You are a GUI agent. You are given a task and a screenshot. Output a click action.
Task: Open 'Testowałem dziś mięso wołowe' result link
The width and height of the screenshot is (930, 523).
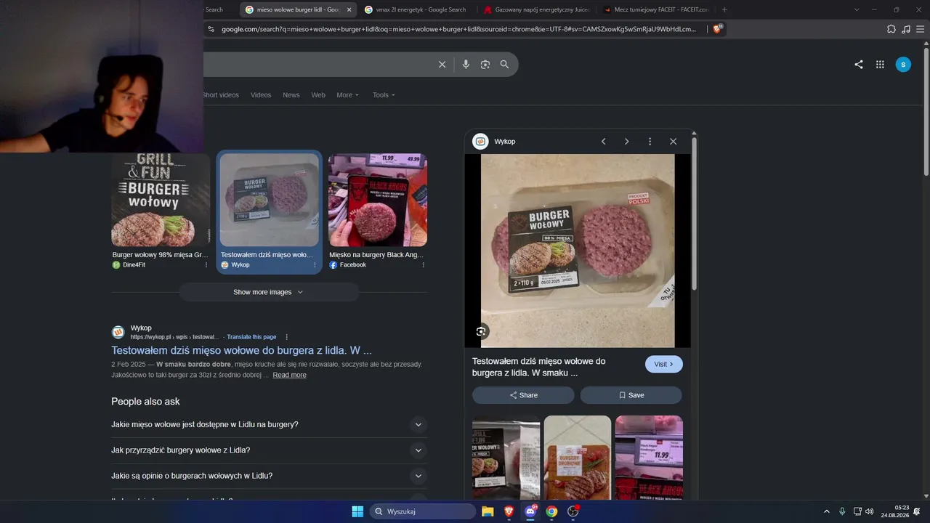[241, 350]
